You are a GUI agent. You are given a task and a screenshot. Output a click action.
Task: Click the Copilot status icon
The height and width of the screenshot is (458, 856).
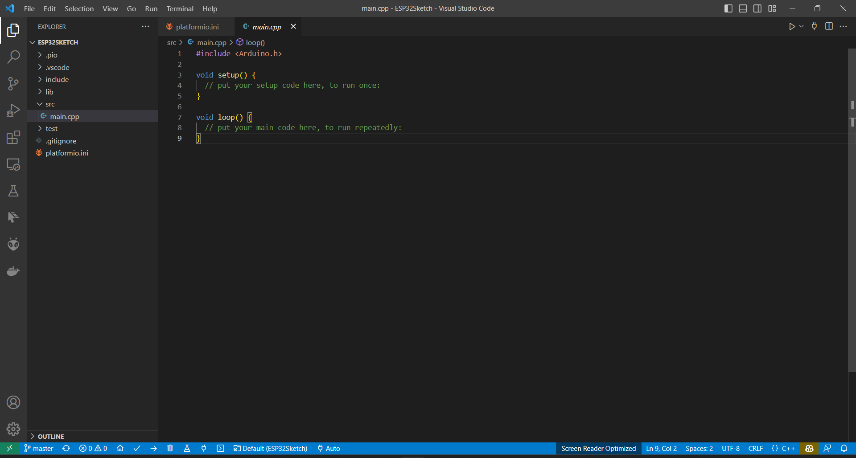(x=809, y=448)
